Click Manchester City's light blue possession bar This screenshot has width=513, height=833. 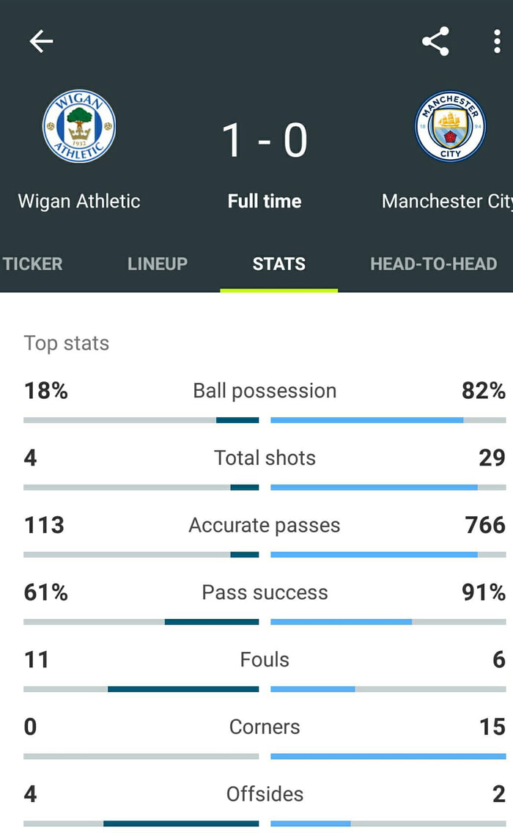tap(366, 420)
